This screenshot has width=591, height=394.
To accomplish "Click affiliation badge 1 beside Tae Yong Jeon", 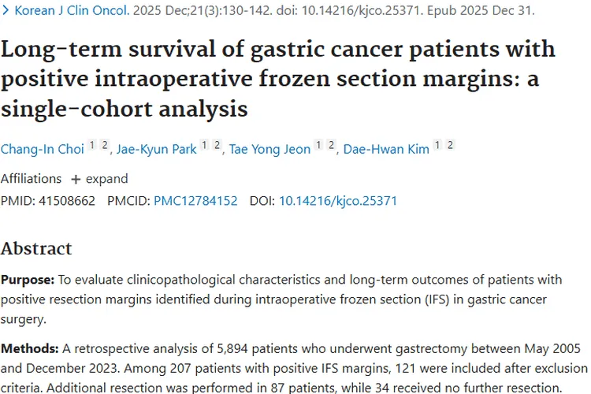I will tap(319, 146).
